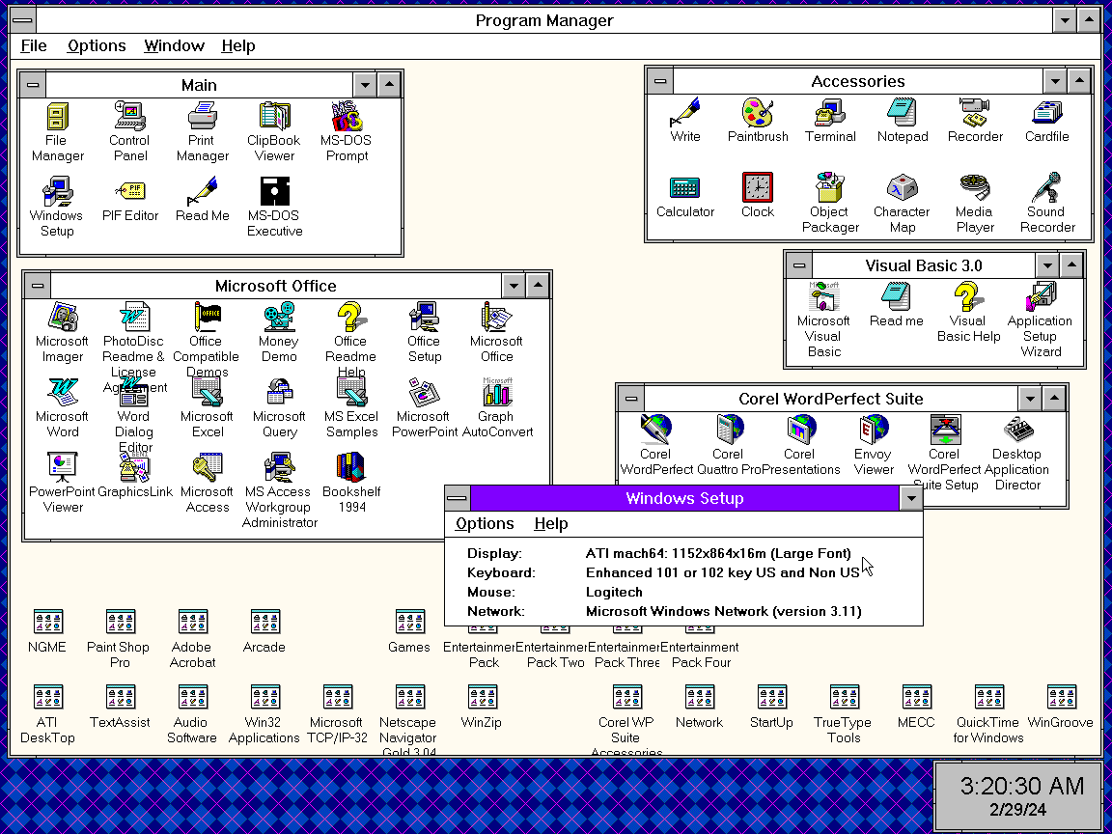Open Program Manager's Options menu

97,46
